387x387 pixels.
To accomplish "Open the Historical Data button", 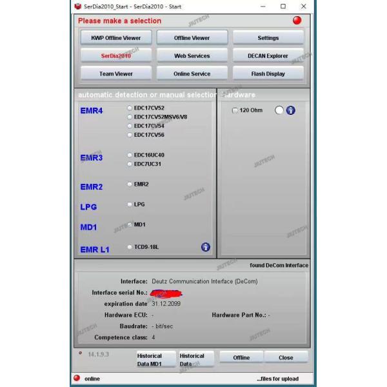I will (x=196, y=359).
